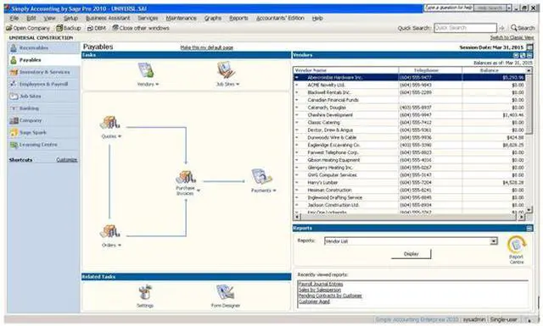Select the Payables module in the sidebar
The height and width of the screenshot is (326, 543).
click(x=43, y=60)
